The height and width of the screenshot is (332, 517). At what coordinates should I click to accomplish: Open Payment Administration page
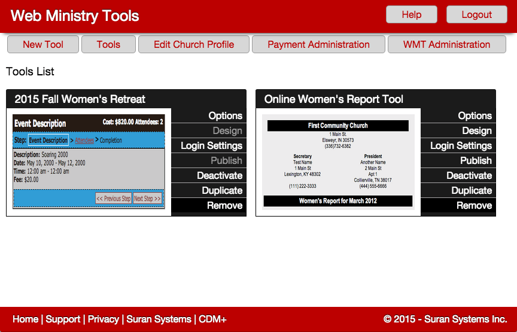[318, 44]
